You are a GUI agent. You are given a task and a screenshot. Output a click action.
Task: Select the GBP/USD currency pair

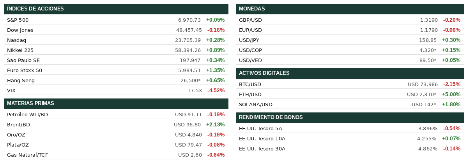[250, 20]
